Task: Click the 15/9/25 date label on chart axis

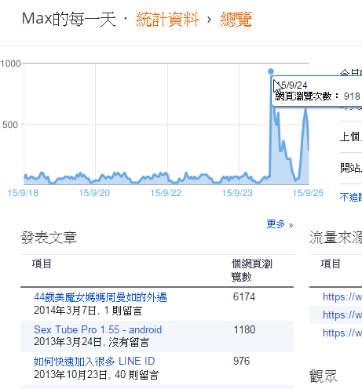Action: click(308, 193)
